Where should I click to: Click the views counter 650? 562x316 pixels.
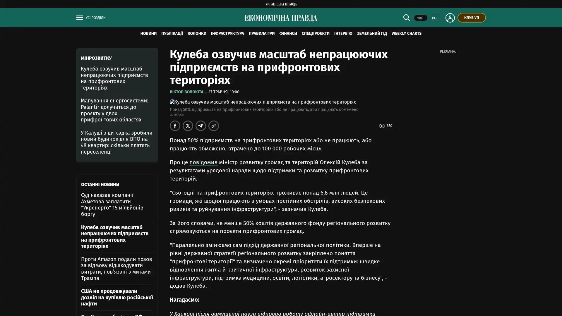point(386,126)
